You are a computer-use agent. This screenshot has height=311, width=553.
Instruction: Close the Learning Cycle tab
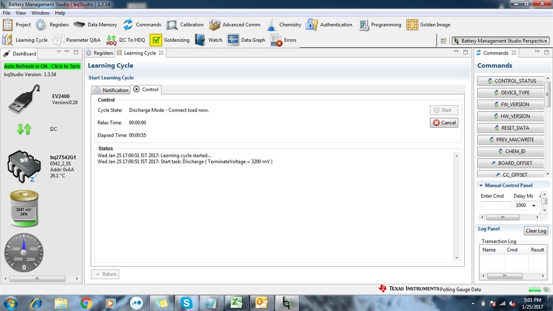tap(161, 53)
